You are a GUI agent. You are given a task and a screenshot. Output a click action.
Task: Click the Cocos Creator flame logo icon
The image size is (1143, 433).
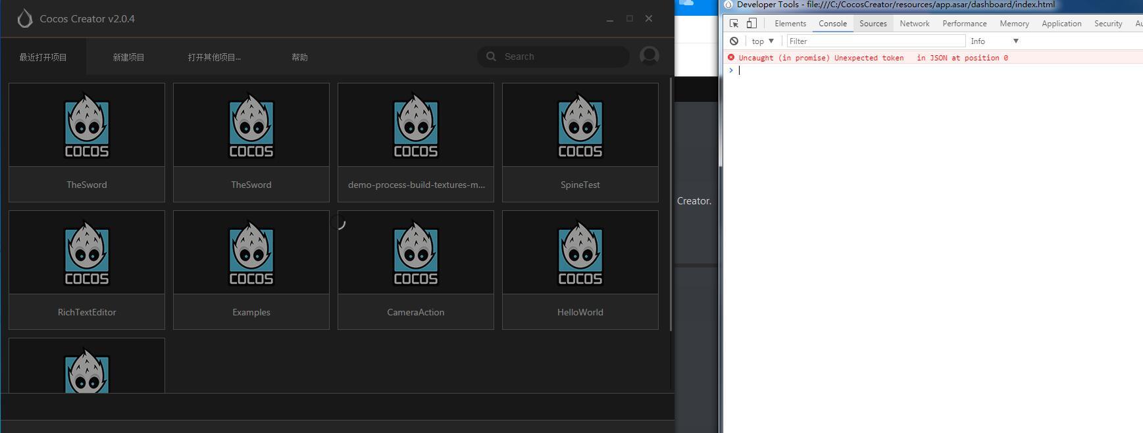pyautogui.click(x=25, y=18)
